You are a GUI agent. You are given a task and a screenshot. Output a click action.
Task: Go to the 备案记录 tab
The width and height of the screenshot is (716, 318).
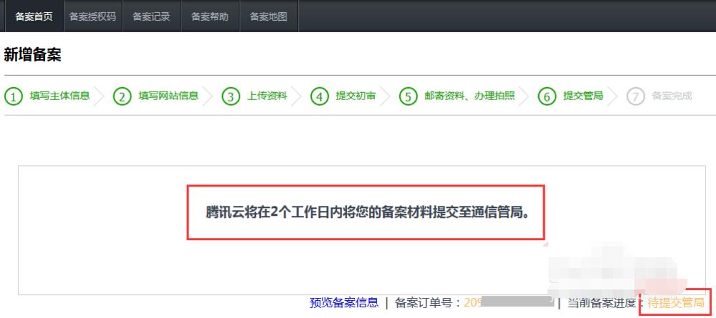point(151,16)
